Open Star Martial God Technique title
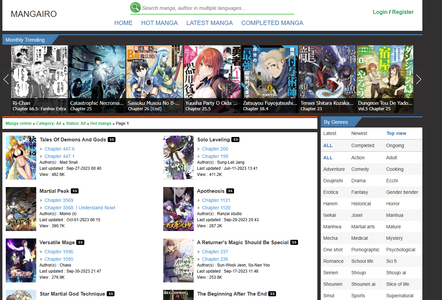This screenshot has width=442, height=300. point(72,294)
